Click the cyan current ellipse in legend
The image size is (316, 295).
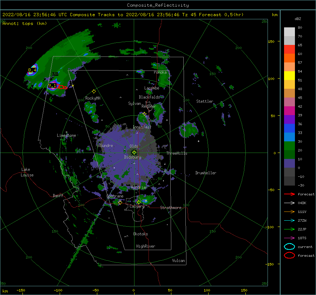point(289,247)
